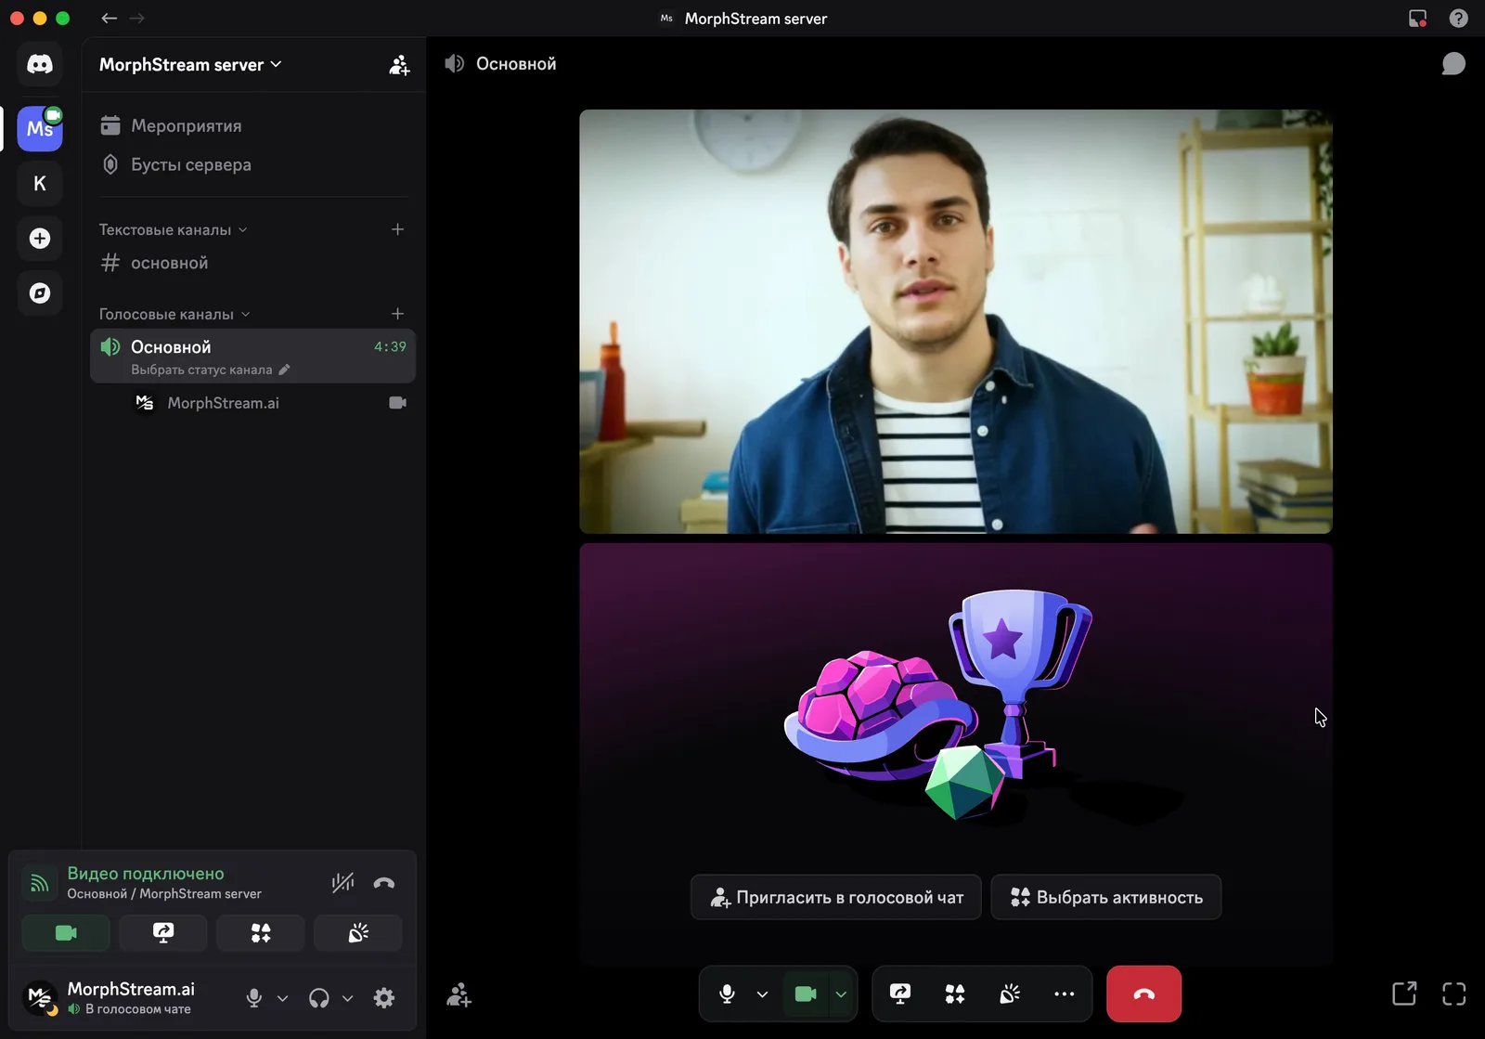Collapse Голосовые каналы category
The height and width of the screenshot is (1039, 1485).
coord(174,314)
